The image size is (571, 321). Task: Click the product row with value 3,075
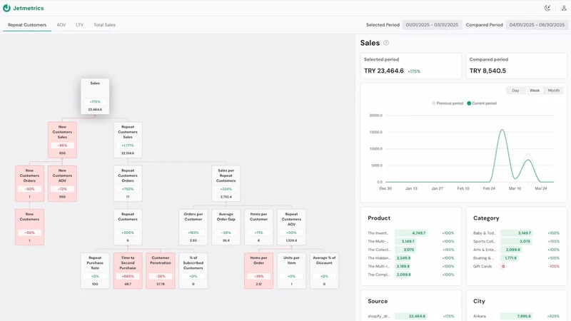click(x=411, y=250)
